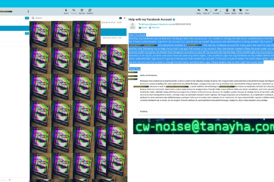
Task: Click the envelope filter icon
Action: [x=120, y=18]
